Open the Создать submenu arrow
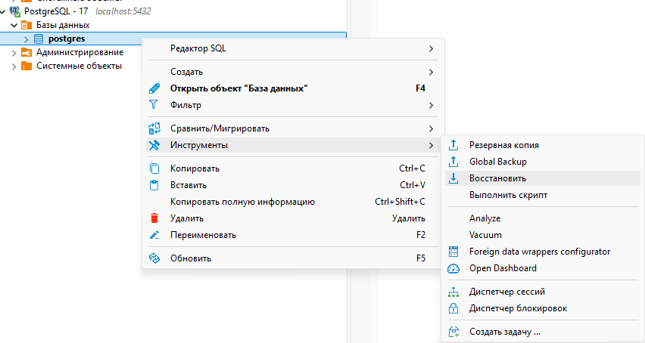This screenshot has width=645, height=343. tap(431, 72)
